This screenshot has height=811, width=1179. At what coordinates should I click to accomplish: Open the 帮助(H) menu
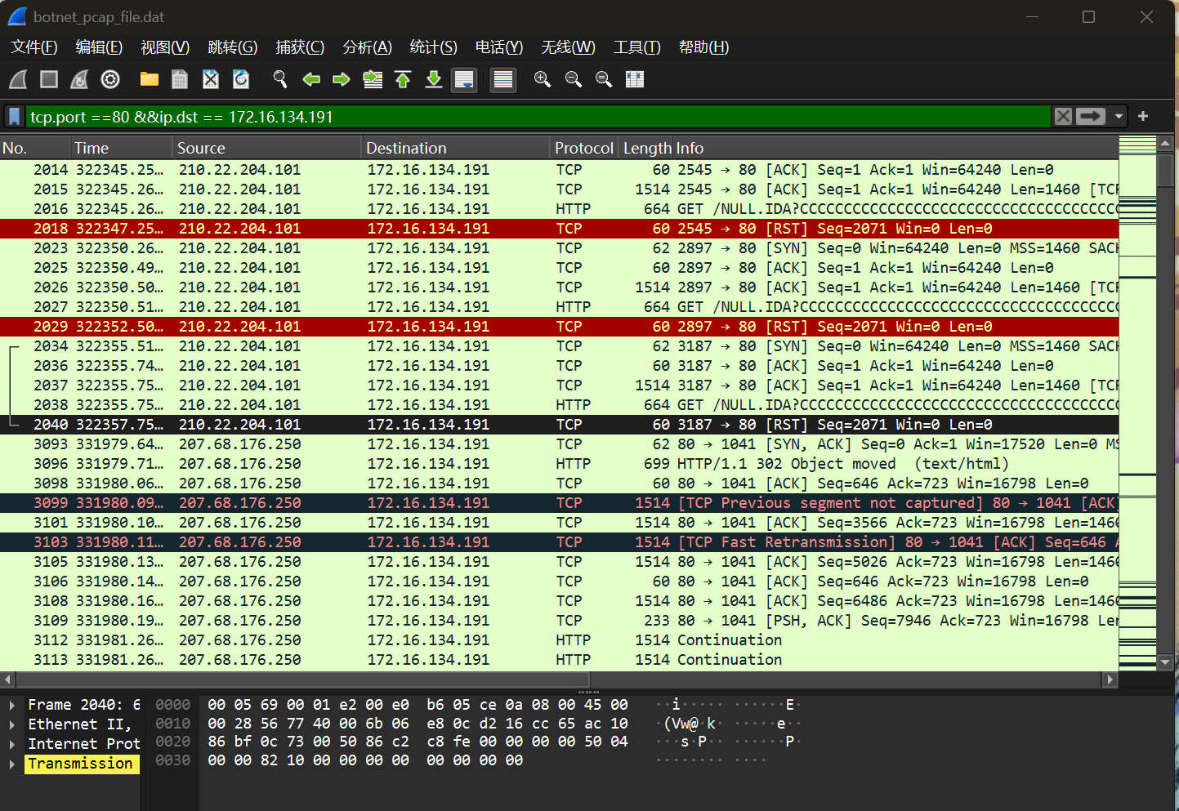[x=703, y=47]
